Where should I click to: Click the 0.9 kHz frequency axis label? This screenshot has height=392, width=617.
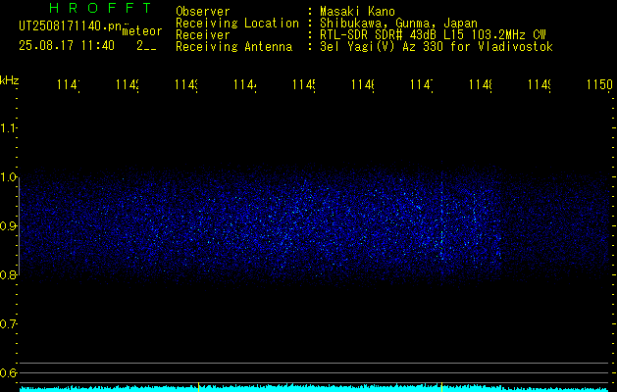coord(8,225)
